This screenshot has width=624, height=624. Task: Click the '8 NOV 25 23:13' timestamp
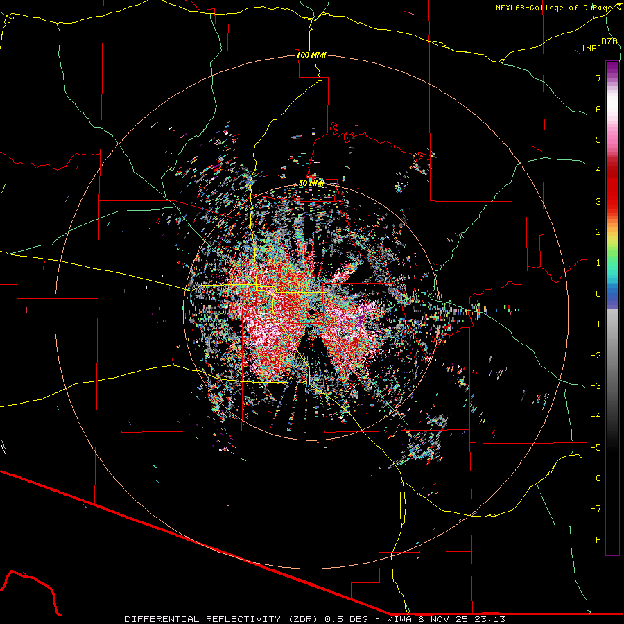[462, 619]
